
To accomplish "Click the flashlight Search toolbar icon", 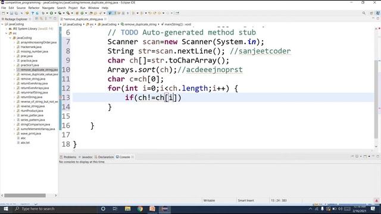I will (100, 13).
